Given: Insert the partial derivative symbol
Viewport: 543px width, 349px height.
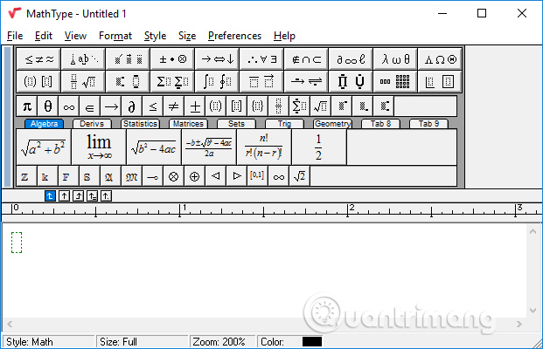Looking at the screenshot, I should pos(131,106).
